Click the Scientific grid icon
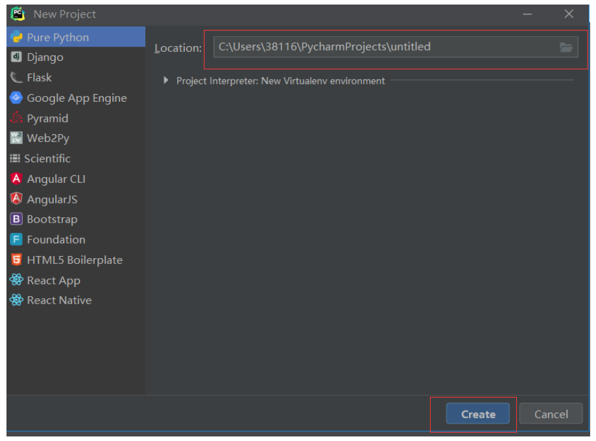The width and height of the screenshot is (596, 441). coord(15,158)
